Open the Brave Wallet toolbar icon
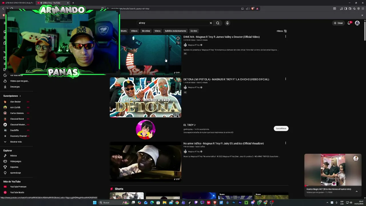Viewport: 366px width, 206px height. click(350, 9)
